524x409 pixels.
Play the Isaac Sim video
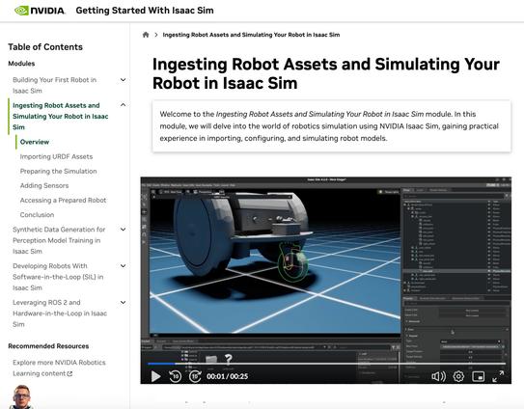point(155,376)
